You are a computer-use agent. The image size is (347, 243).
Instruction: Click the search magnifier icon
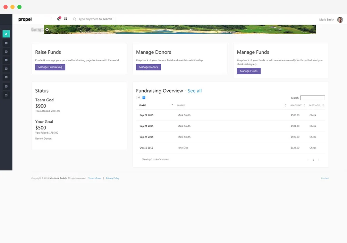74,19
